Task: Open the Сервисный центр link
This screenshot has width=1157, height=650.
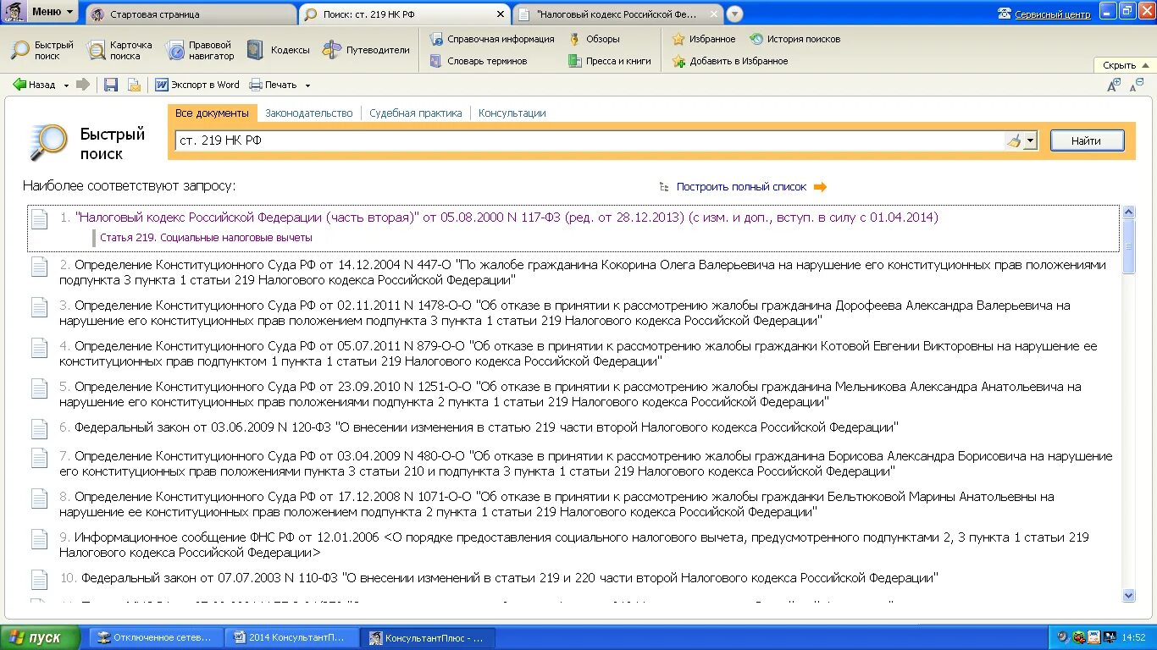Action: click(x=1053, y=14)
